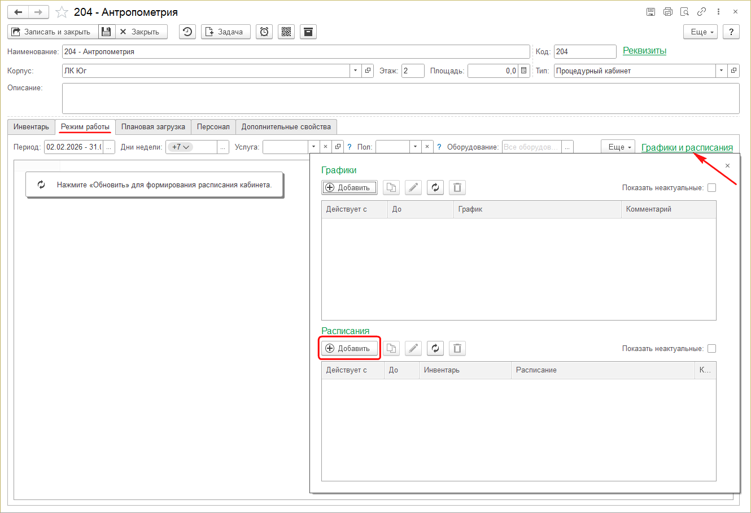Click the +7 tag in Дни недели
751x513 pixels.
click(180, 147)
